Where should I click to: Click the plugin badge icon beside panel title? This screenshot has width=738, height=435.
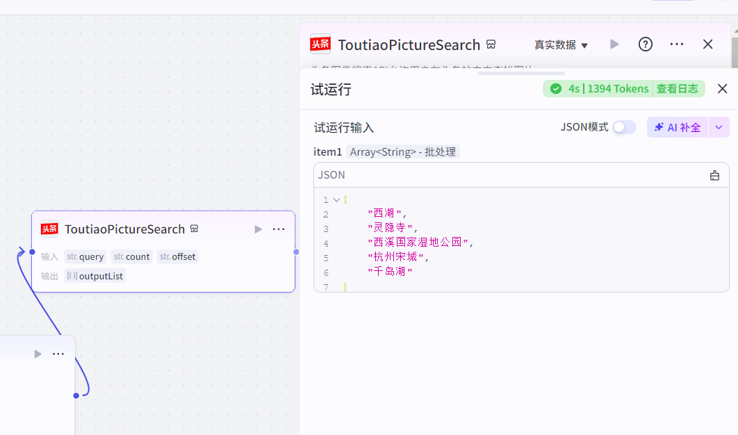coord(491,44)
